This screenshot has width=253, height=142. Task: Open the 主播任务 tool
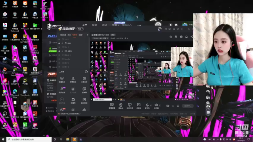coord(84,80)
